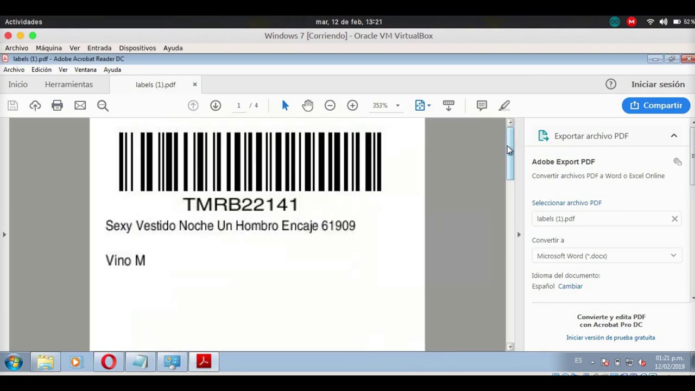This screenshot has height=391, width=695.
Task: Go to the previous page with the up arrow
Action: coord(193,105)
